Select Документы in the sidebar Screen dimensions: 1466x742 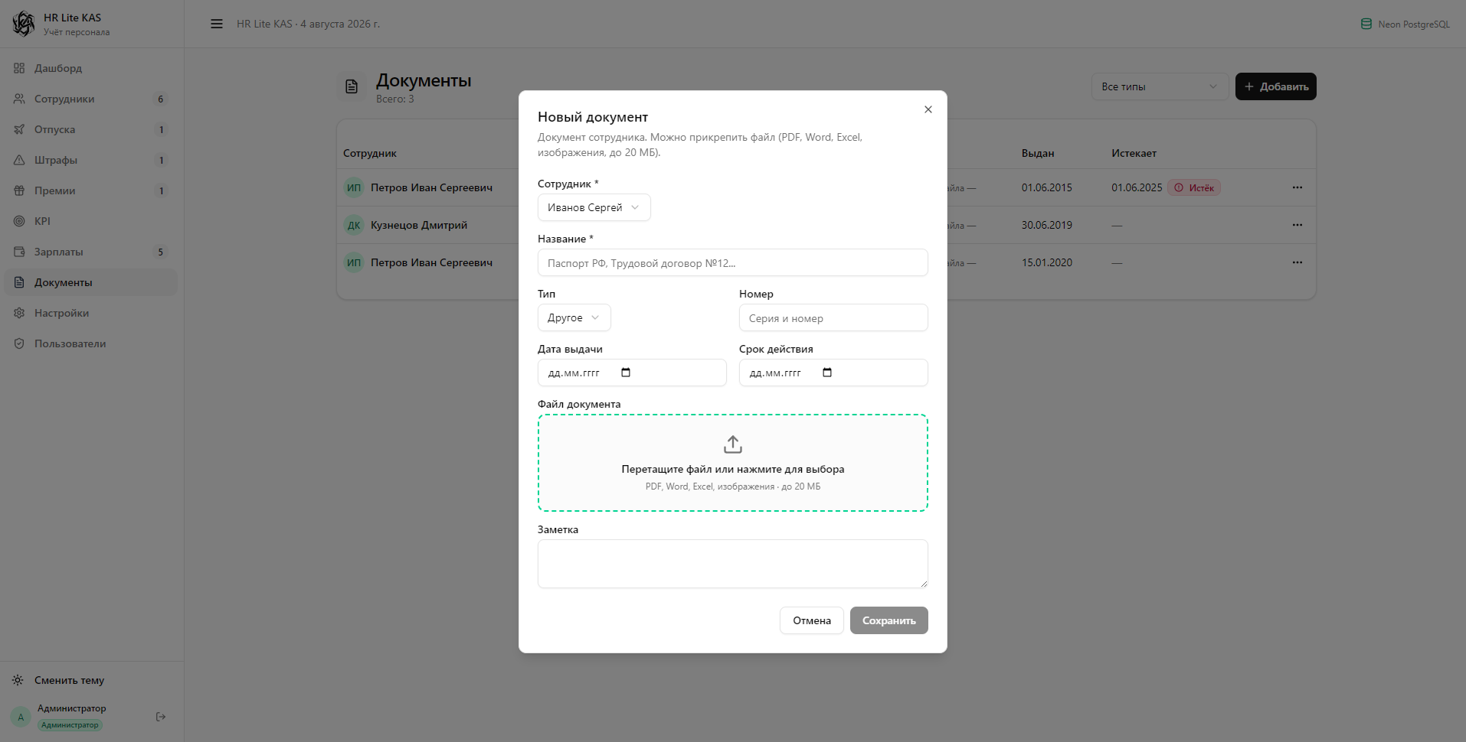pyautogui.click(x=90, y=282)
